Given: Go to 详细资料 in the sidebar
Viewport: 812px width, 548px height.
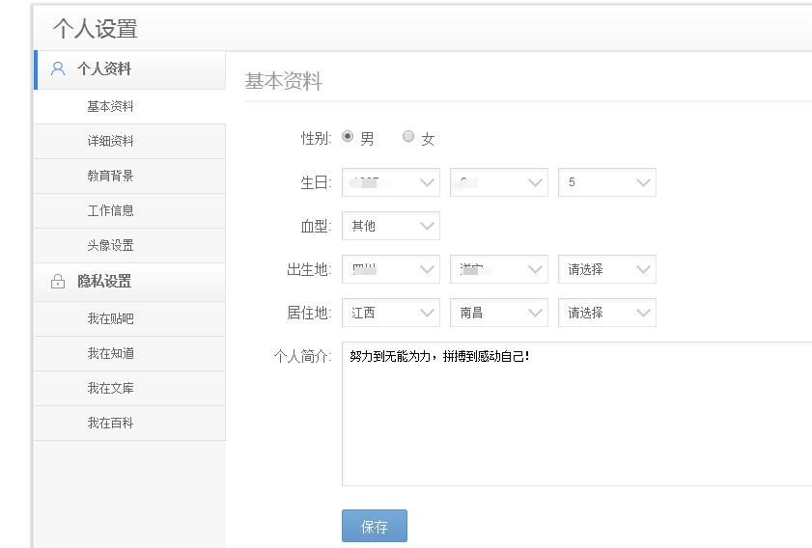Looking at the screenshot, I should (129, 141).
